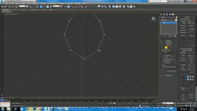
Task: Open the Customize menu
Action: point(69,4)
